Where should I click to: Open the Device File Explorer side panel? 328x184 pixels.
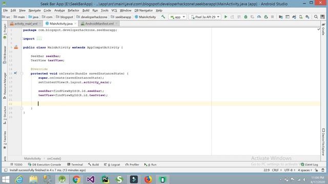click(323, 142)
